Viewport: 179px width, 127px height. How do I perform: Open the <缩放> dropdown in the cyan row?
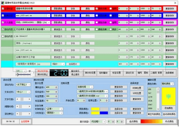point(64,64)
